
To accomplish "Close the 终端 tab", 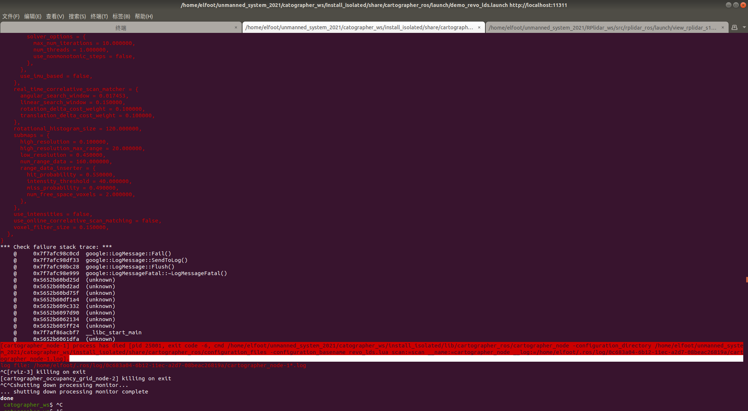I will tap(236, 27).
